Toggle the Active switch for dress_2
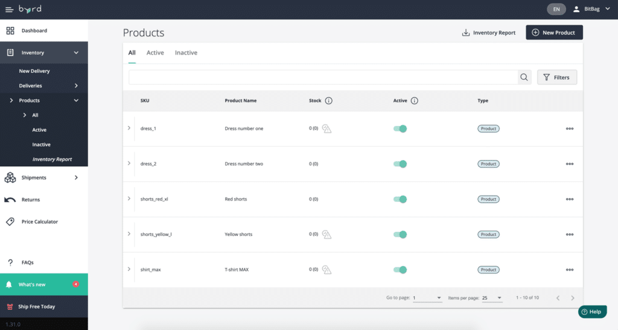Image resolution: width=618 pixels, height=330 pixels. click(400, 164)
